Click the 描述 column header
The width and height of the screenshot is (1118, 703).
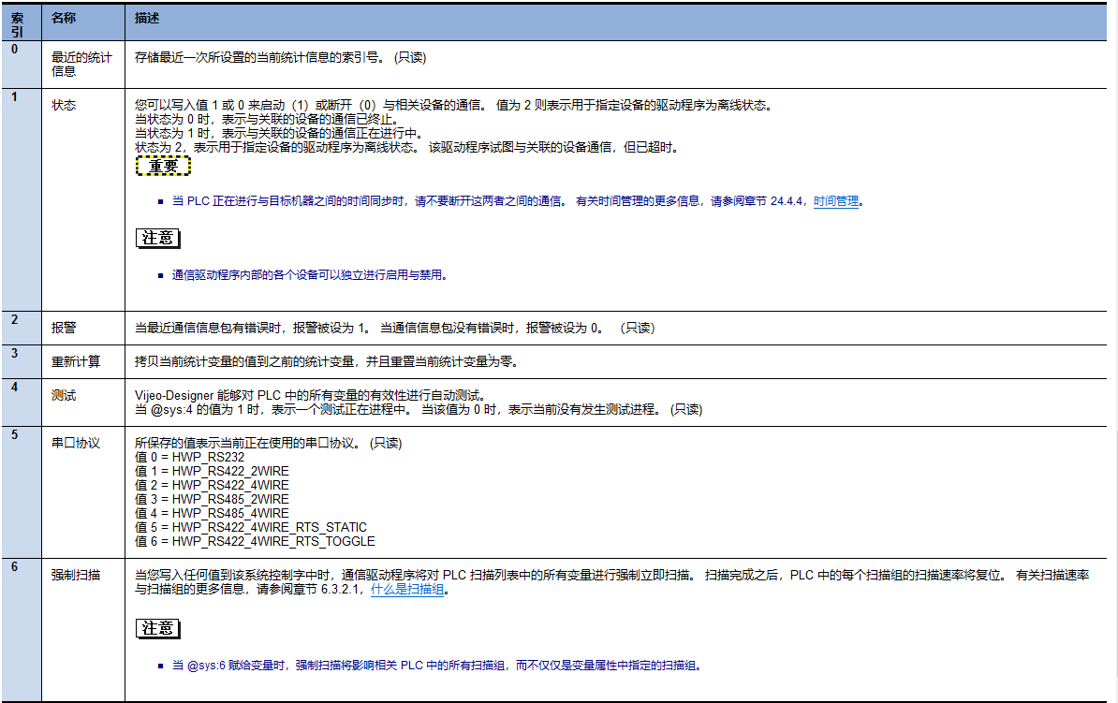[147, 19]
